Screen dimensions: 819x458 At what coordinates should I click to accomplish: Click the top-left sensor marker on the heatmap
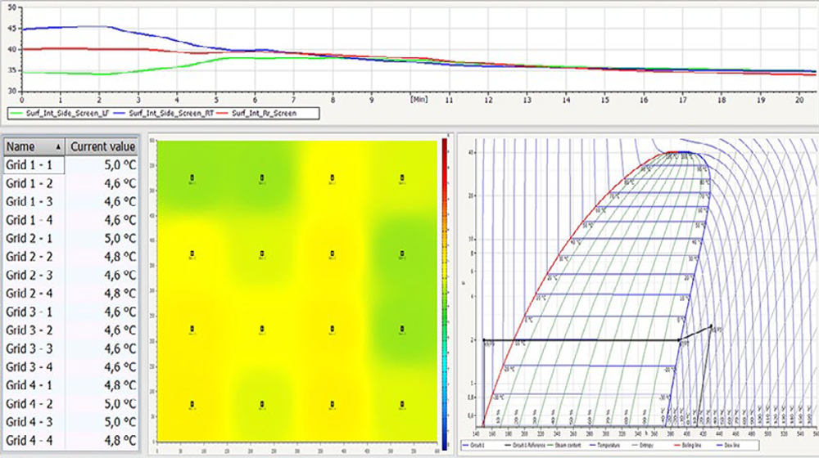[192, 178]
